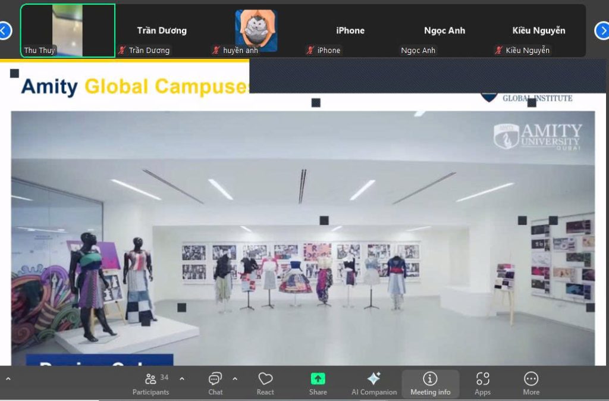Click the muted mic icon beside Trần Dương

point(122,50)
